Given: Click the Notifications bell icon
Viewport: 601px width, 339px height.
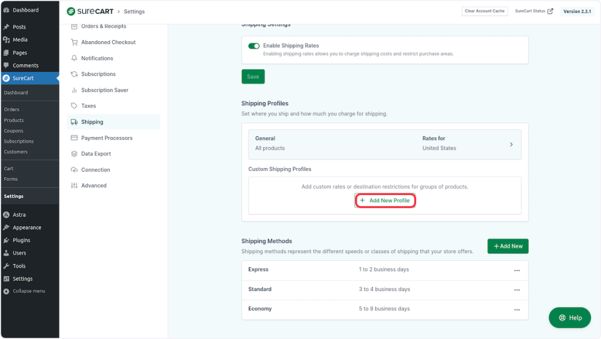Looking at the screenshot, I should [x=74, y=58].
